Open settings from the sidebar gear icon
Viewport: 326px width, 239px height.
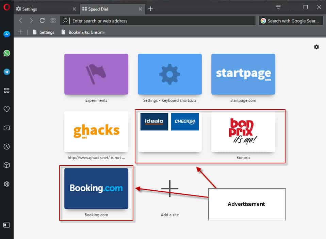tap(7, 184)
